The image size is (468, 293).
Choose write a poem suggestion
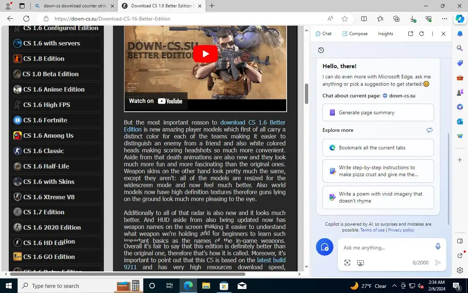click(378, 197)
